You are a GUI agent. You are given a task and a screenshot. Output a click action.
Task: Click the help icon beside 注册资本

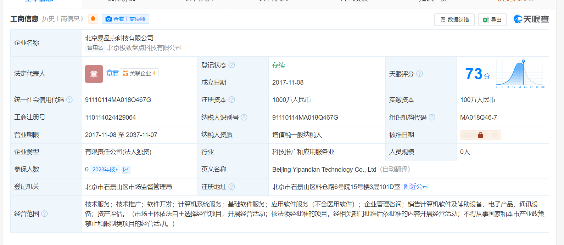pos(232,100)
